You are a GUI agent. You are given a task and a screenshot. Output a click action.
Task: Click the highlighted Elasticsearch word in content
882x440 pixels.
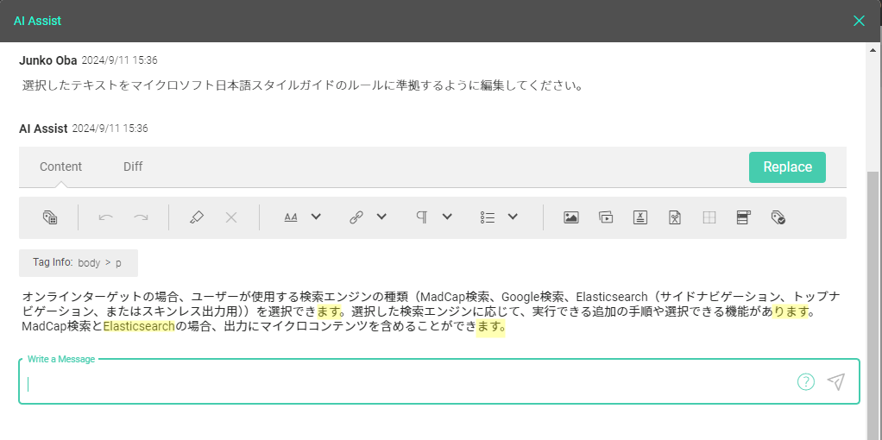click(x=139, y=326)
